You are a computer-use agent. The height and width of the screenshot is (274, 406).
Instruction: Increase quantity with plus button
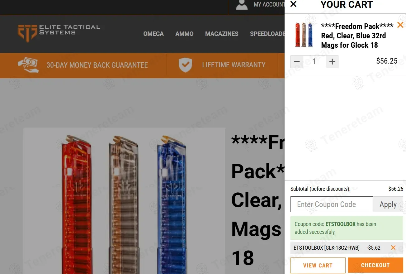[332, 62]
